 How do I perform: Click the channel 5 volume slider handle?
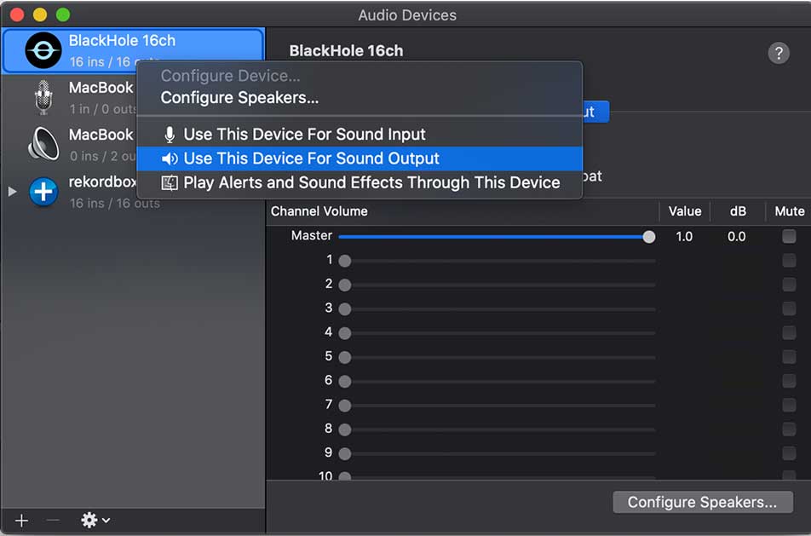345,357
